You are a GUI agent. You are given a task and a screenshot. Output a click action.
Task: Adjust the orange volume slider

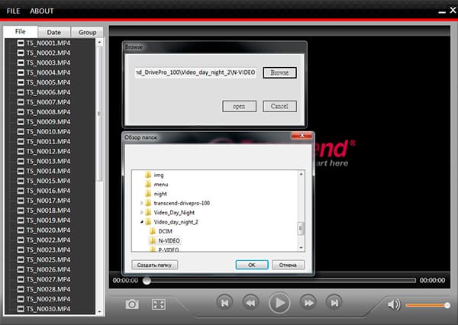coord(427,305)
